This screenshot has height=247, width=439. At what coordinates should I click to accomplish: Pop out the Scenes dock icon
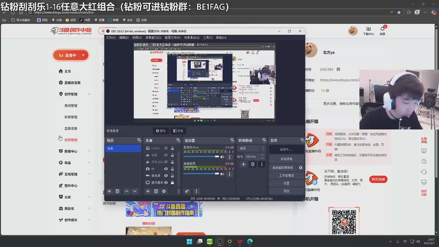pyautogui.click(x=139, y=141)
